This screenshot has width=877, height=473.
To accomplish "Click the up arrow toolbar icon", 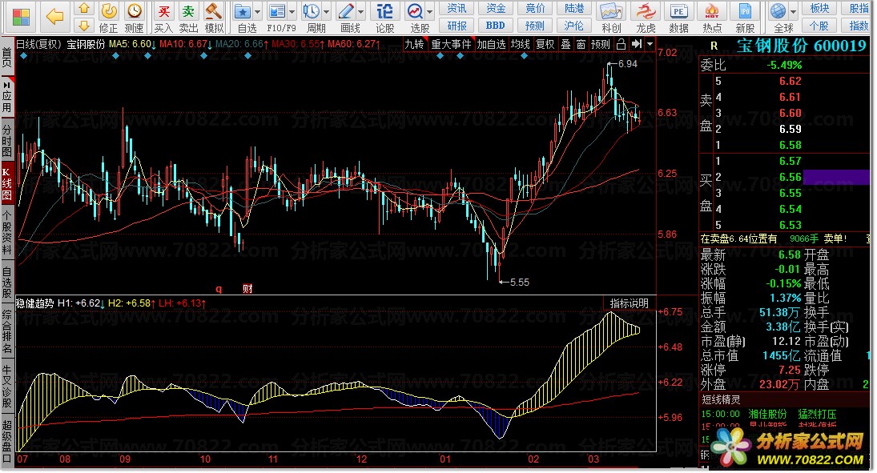I will [84, 8].
